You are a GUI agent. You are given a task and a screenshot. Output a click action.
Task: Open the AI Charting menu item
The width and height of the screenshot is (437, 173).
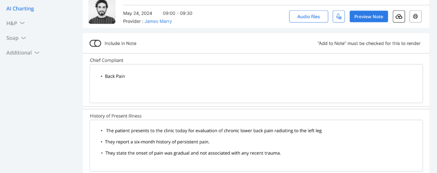click(x=20, y=8)
